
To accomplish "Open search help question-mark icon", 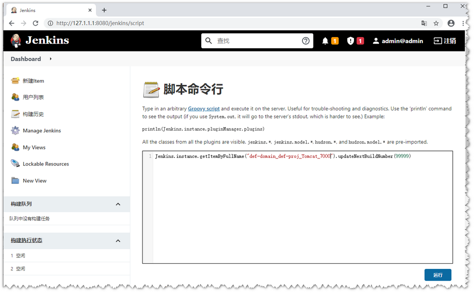I will (306, 41).
